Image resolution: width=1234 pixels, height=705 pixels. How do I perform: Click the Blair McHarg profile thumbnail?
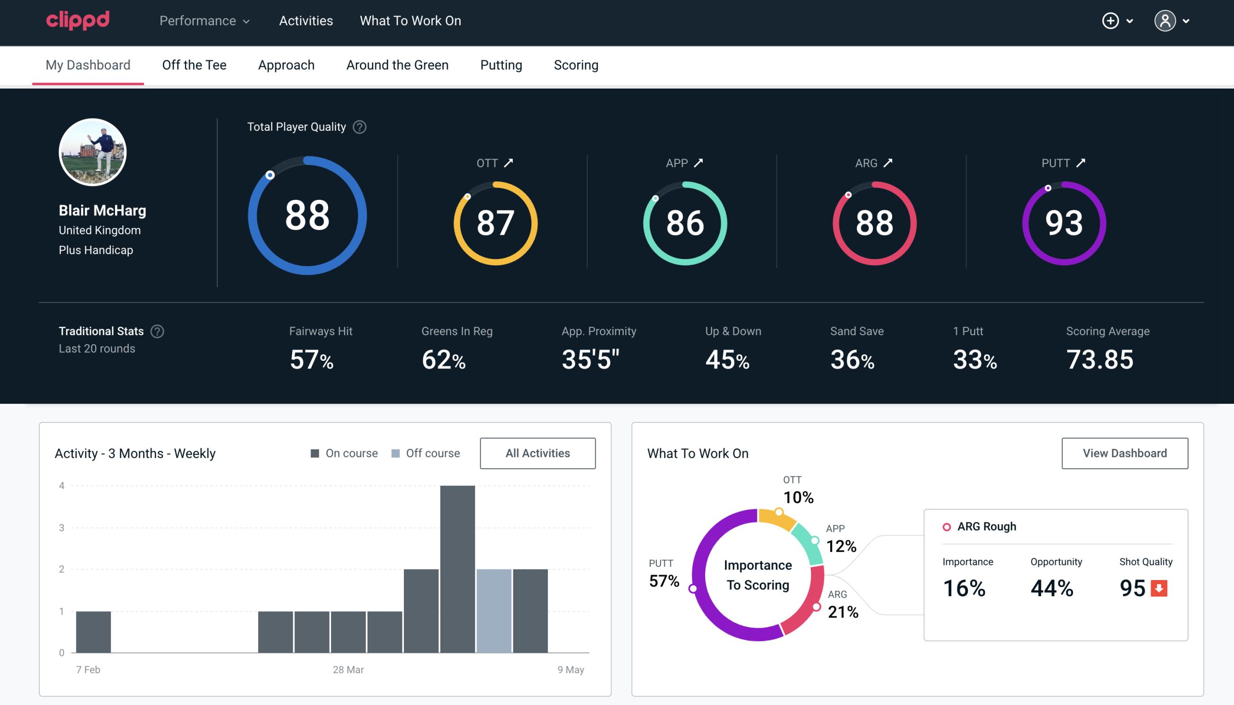pos(93,151)
